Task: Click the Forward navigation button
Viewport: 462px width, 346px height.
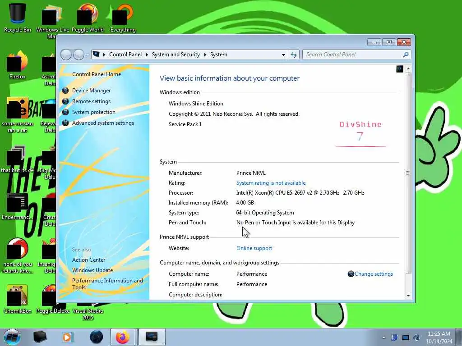Action: click(x=79, y=55)
